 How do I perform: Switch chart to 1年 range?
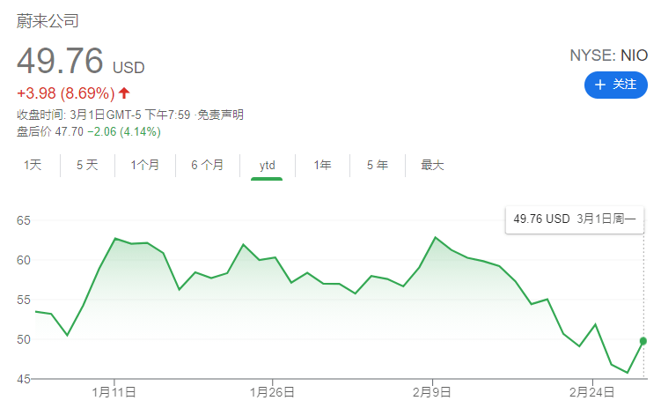[322, 165]
